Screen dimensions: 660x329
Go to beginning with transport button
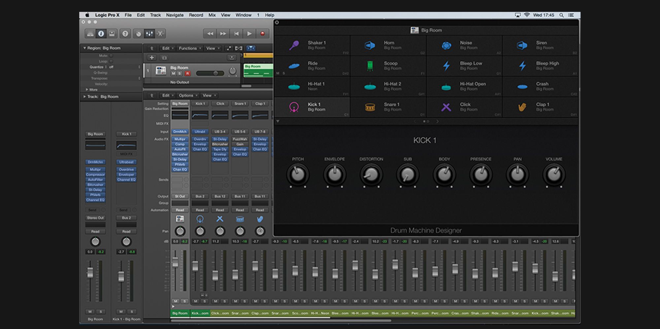tap(236, 34)
